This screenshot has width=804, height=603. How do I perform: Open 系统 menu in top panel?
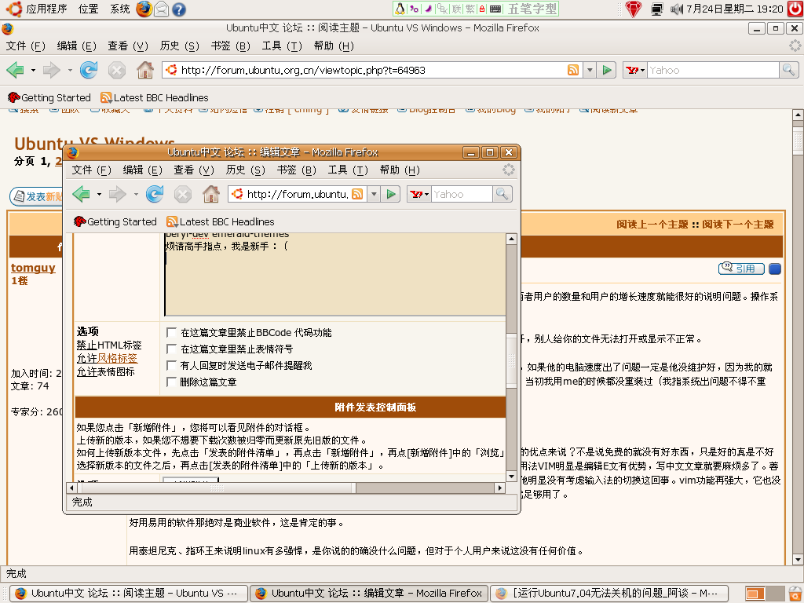click(120, 9)
